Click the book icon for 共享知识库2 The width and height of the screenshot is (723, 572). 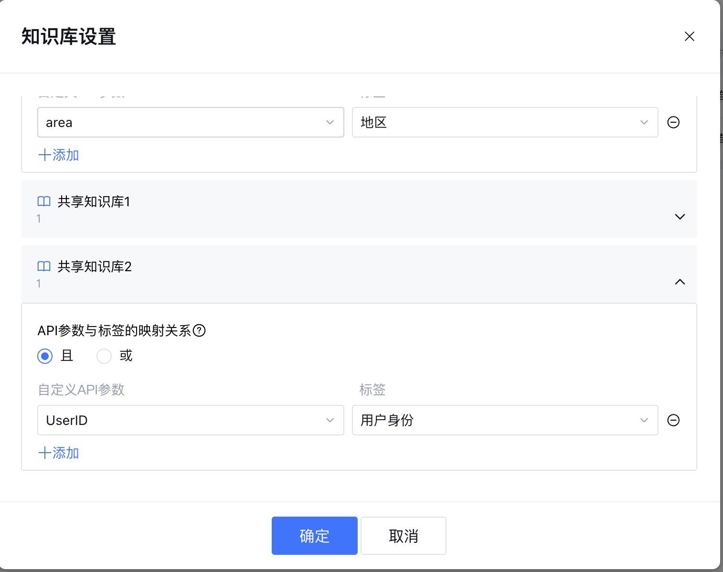tap(44, 266)
